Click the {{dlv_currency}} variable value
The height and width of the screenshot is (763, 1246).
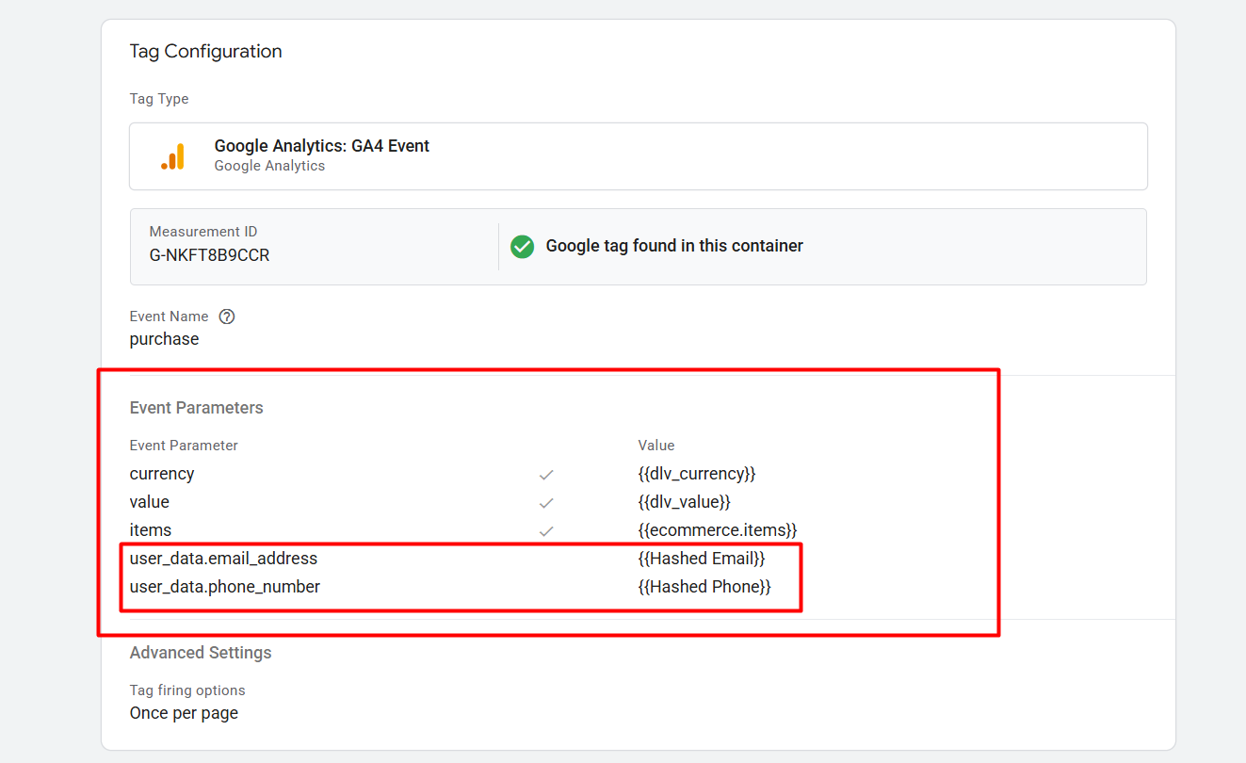point(696,474)
